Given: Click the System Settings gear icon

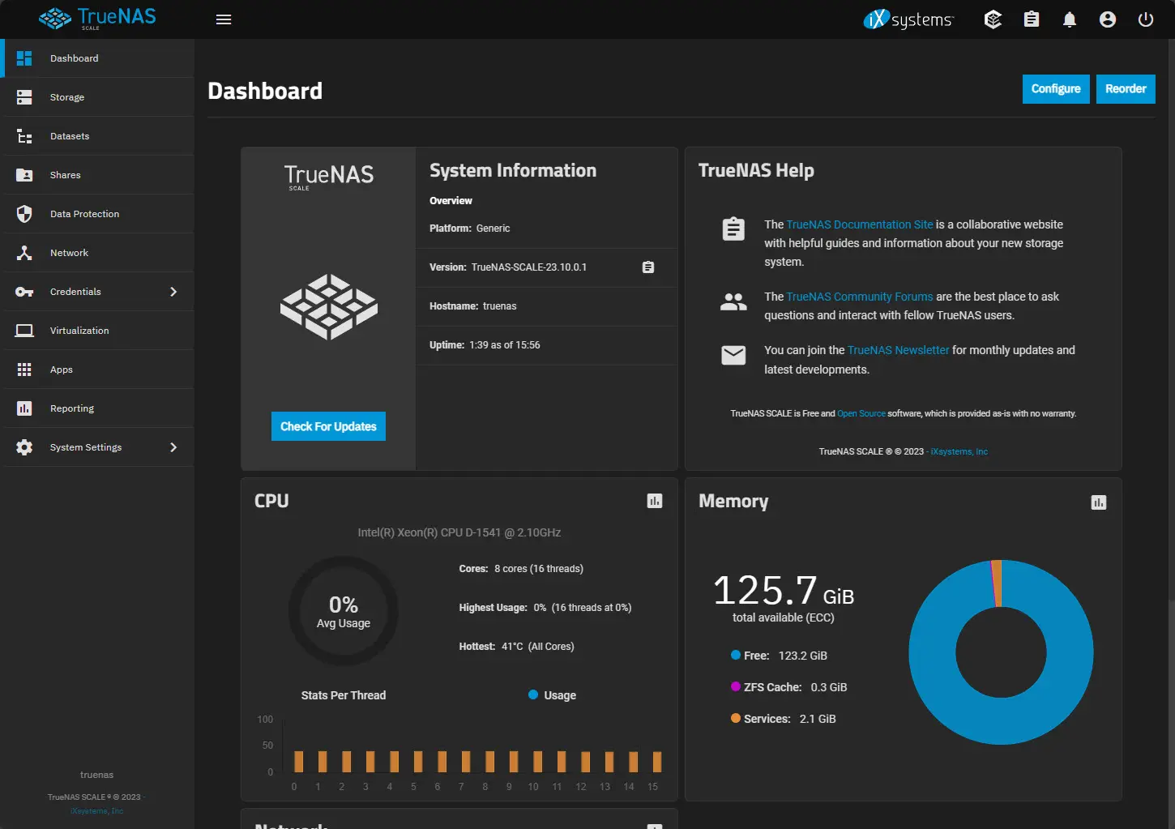Looking at the screenshot, I should 24,447.
